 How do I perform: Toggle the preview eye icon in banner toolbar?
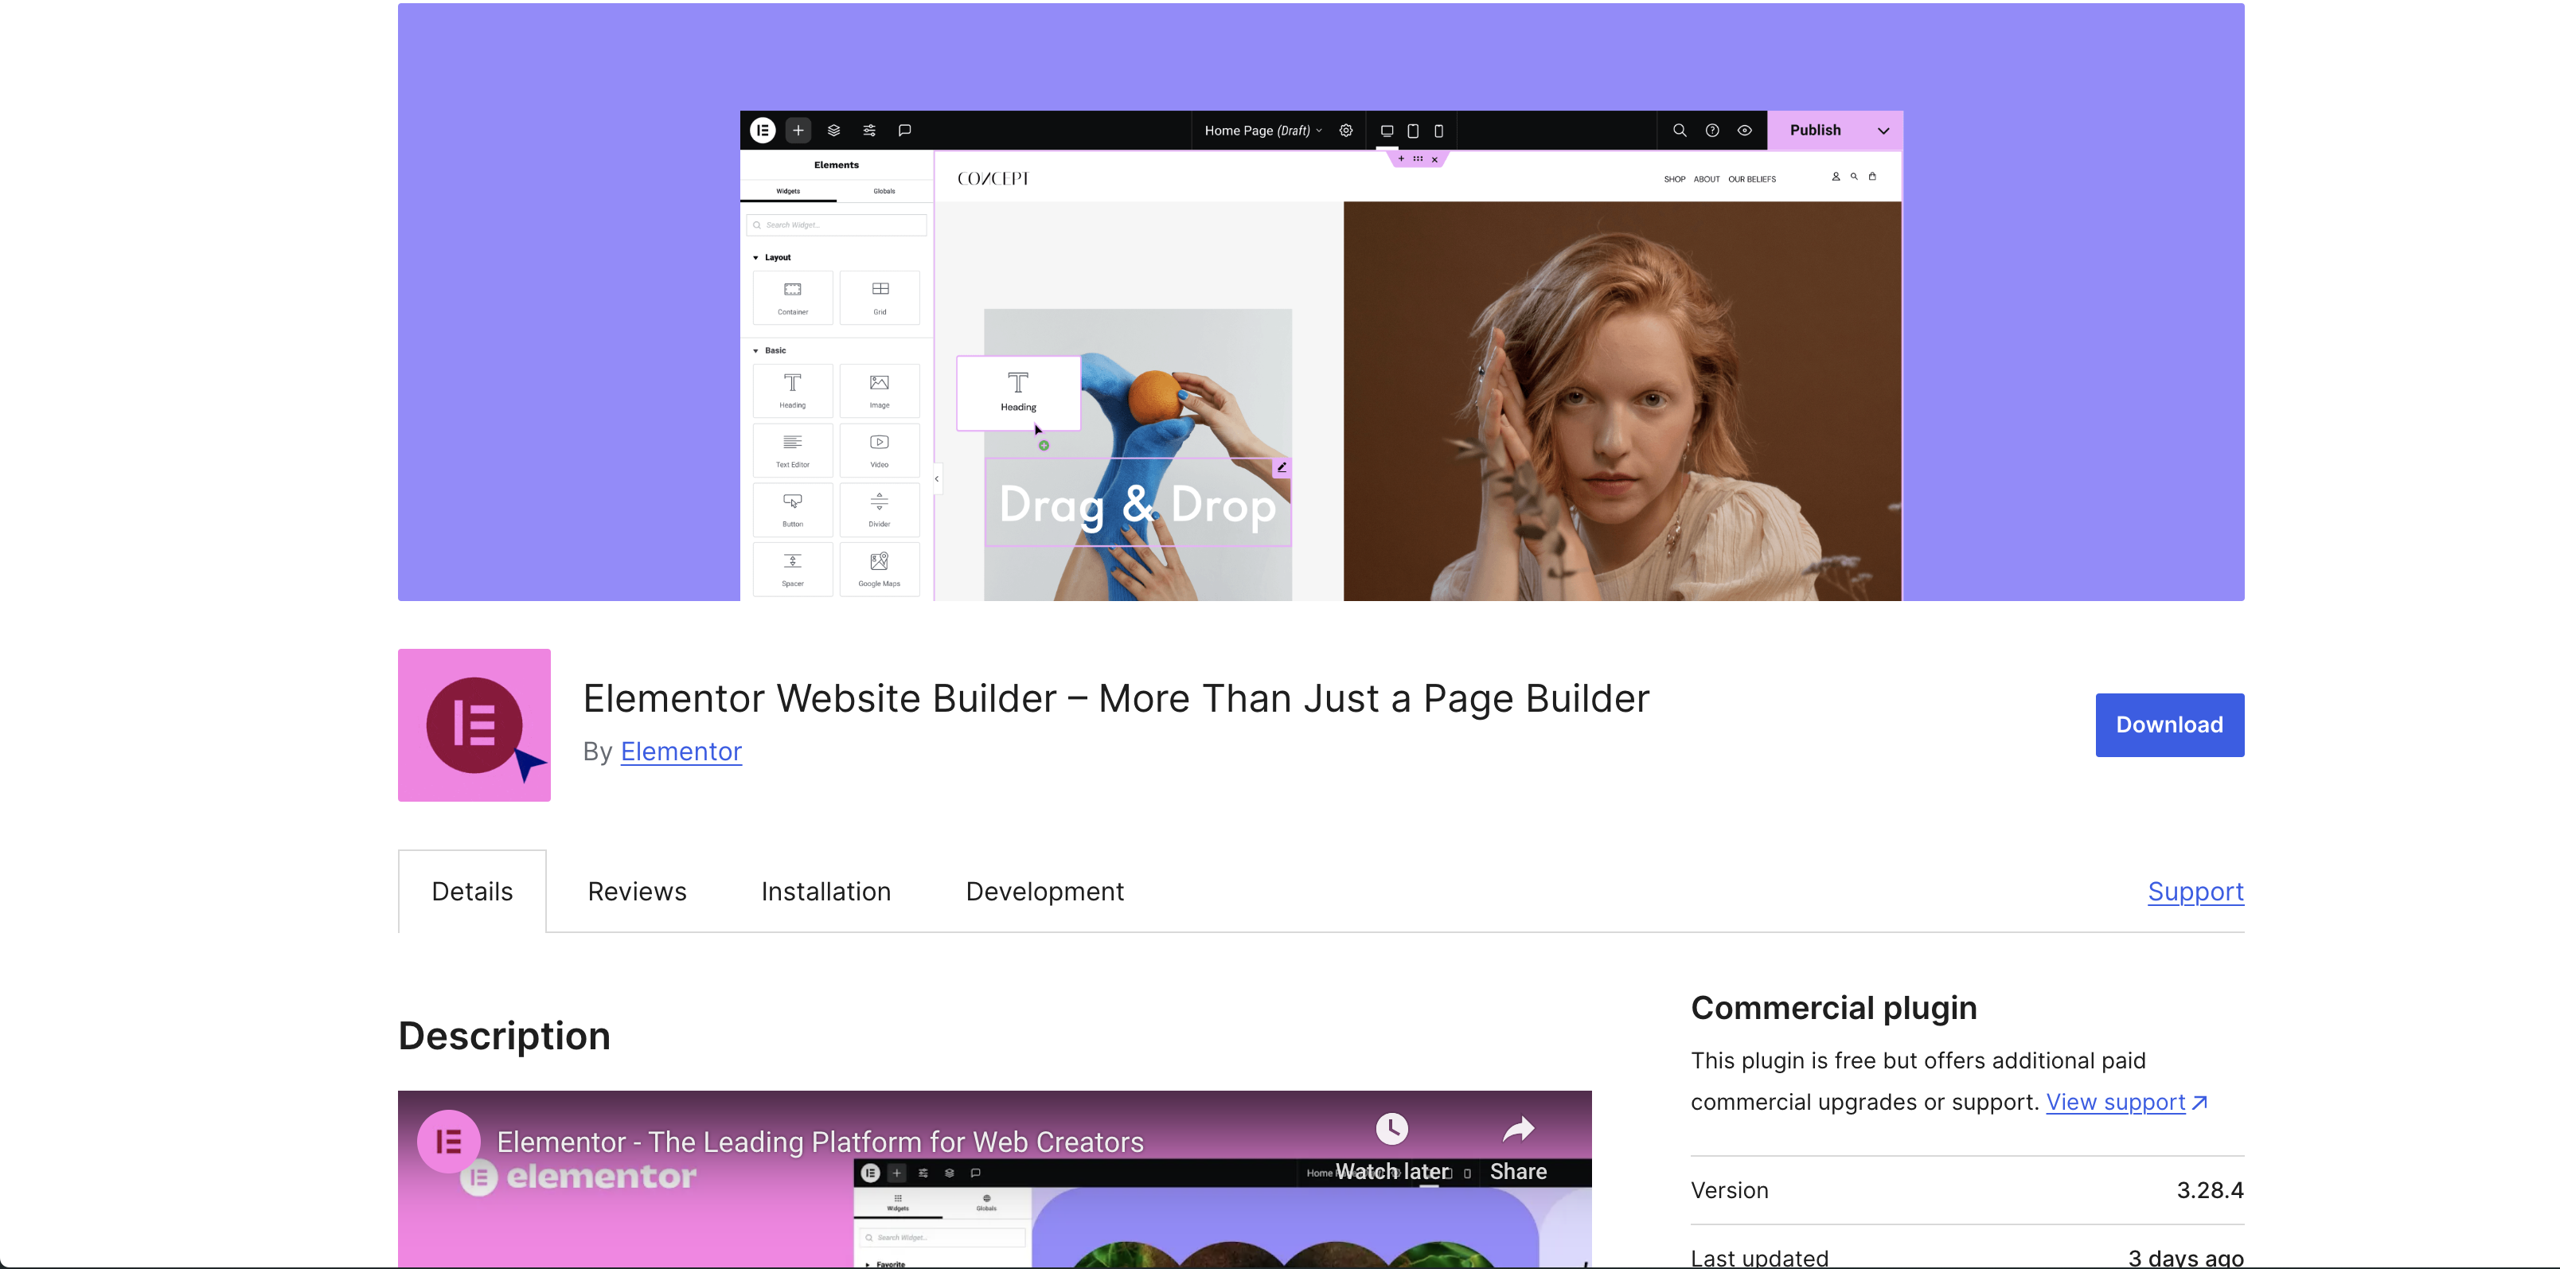[1745, 131]
